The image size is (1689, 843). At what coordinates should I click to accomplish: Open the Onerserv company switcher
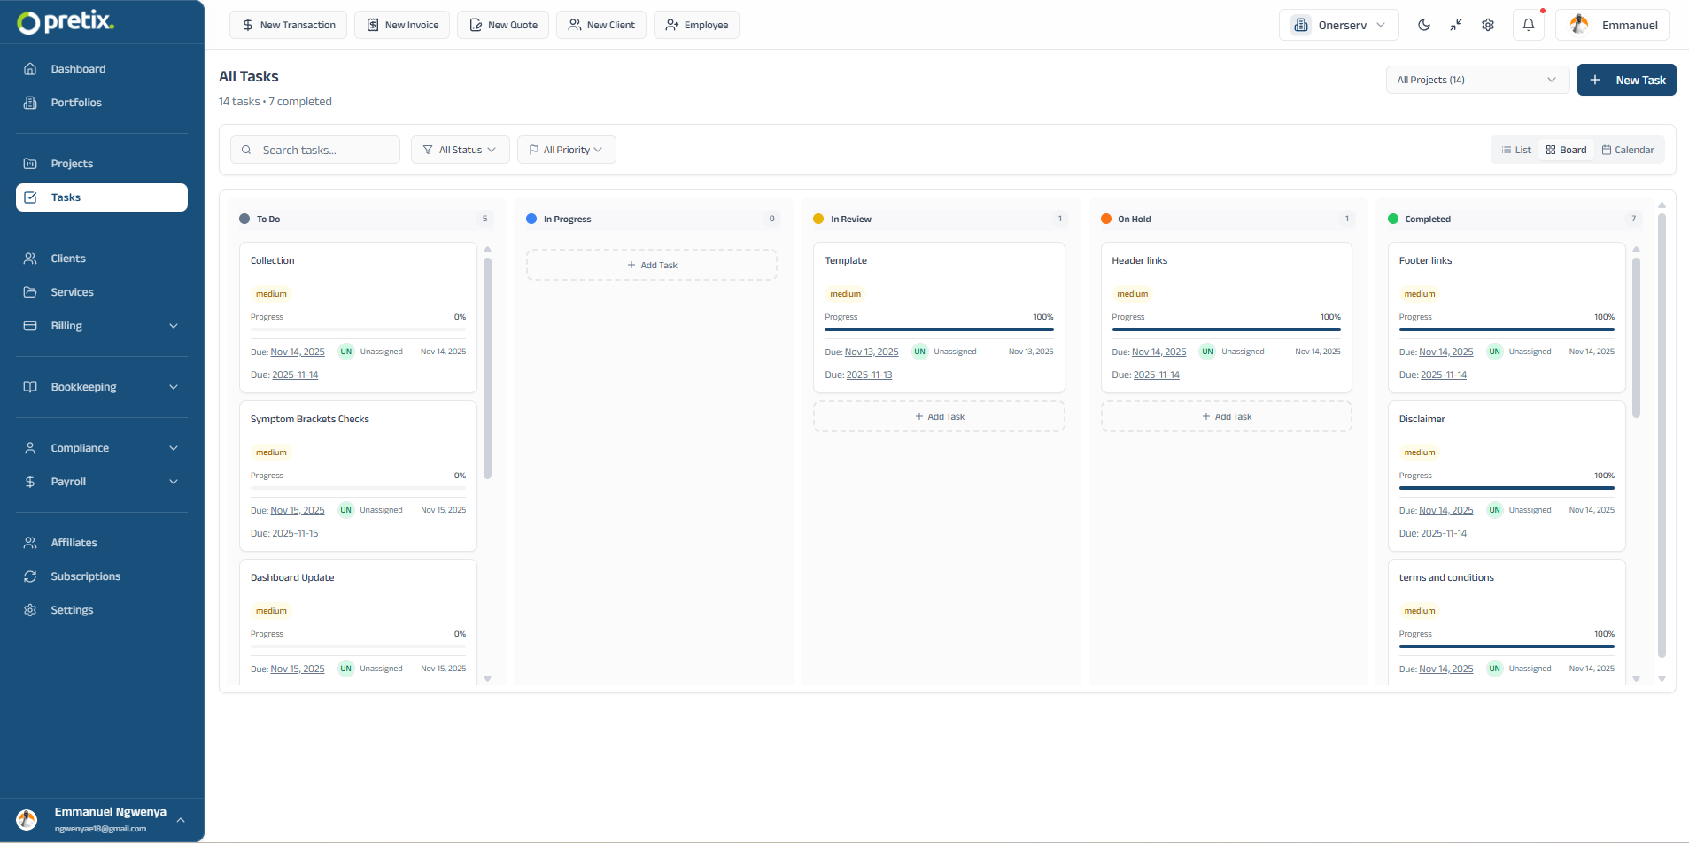(x=1337, y=25)
